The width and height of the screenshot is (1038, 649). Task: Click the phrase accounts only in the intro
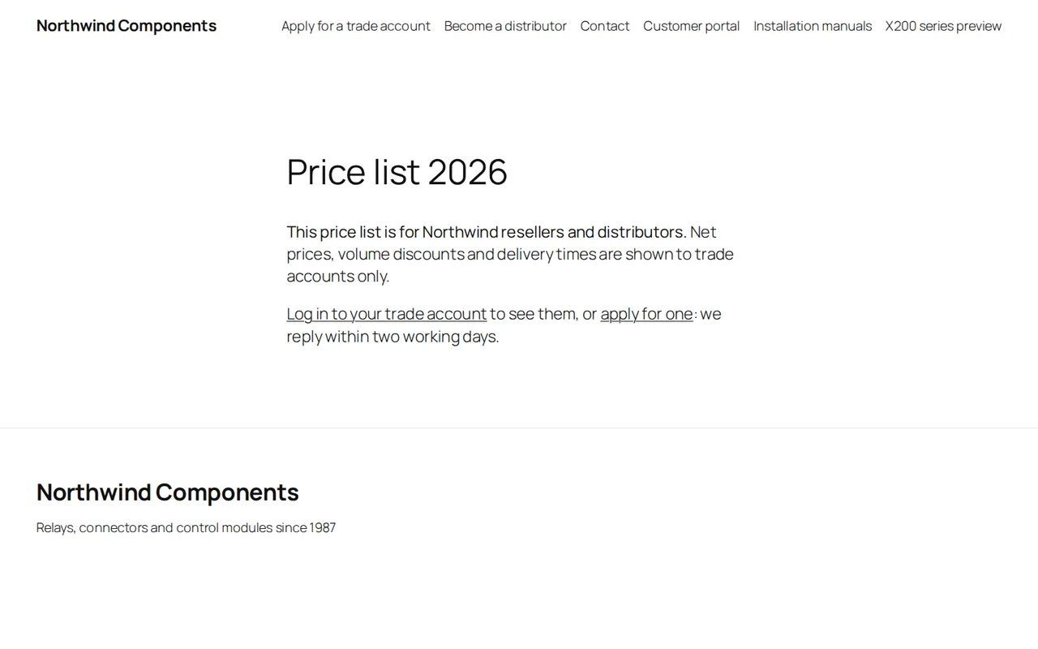(337, 277)
